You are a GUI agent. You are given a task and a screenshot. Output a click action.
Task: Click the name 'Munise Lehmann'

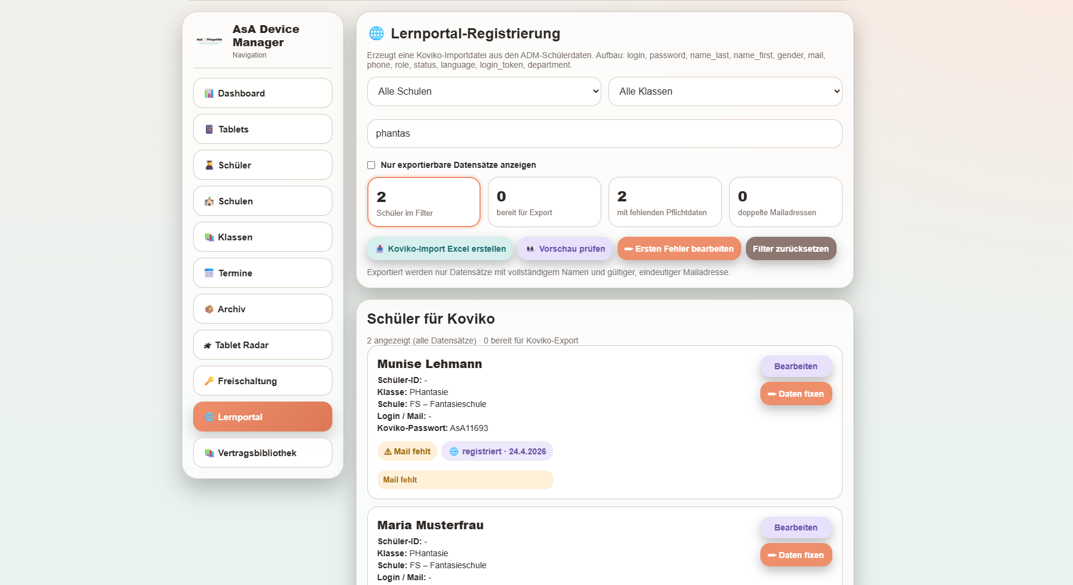(430, 364)
